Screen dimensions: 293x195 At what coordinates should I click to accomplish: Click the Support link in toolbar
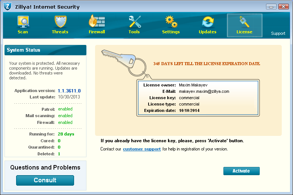click(x=278, y=33)
